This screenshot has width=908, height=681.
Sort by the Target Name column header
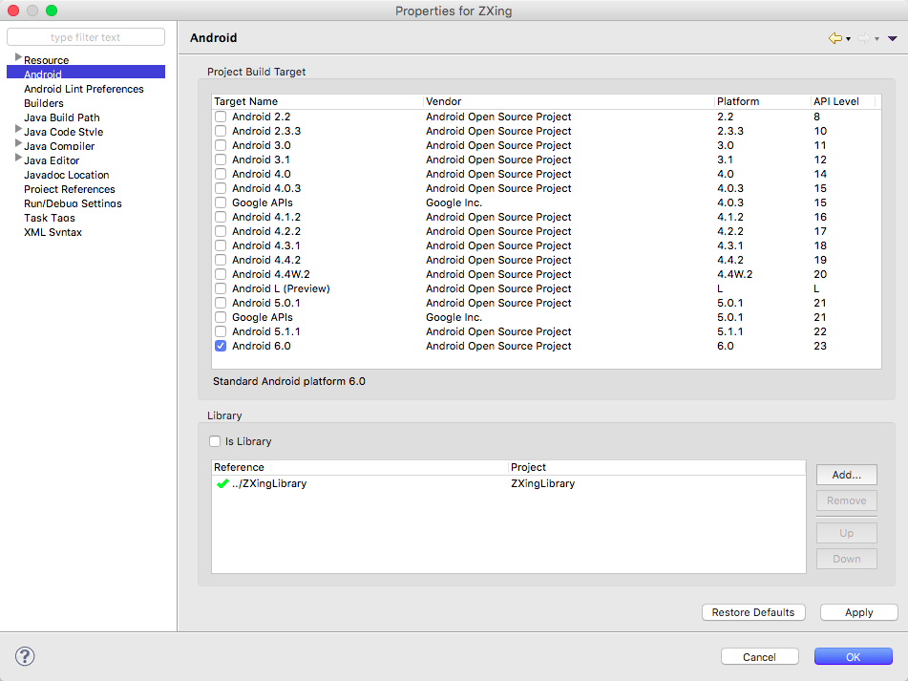click(x=317, y=101)
